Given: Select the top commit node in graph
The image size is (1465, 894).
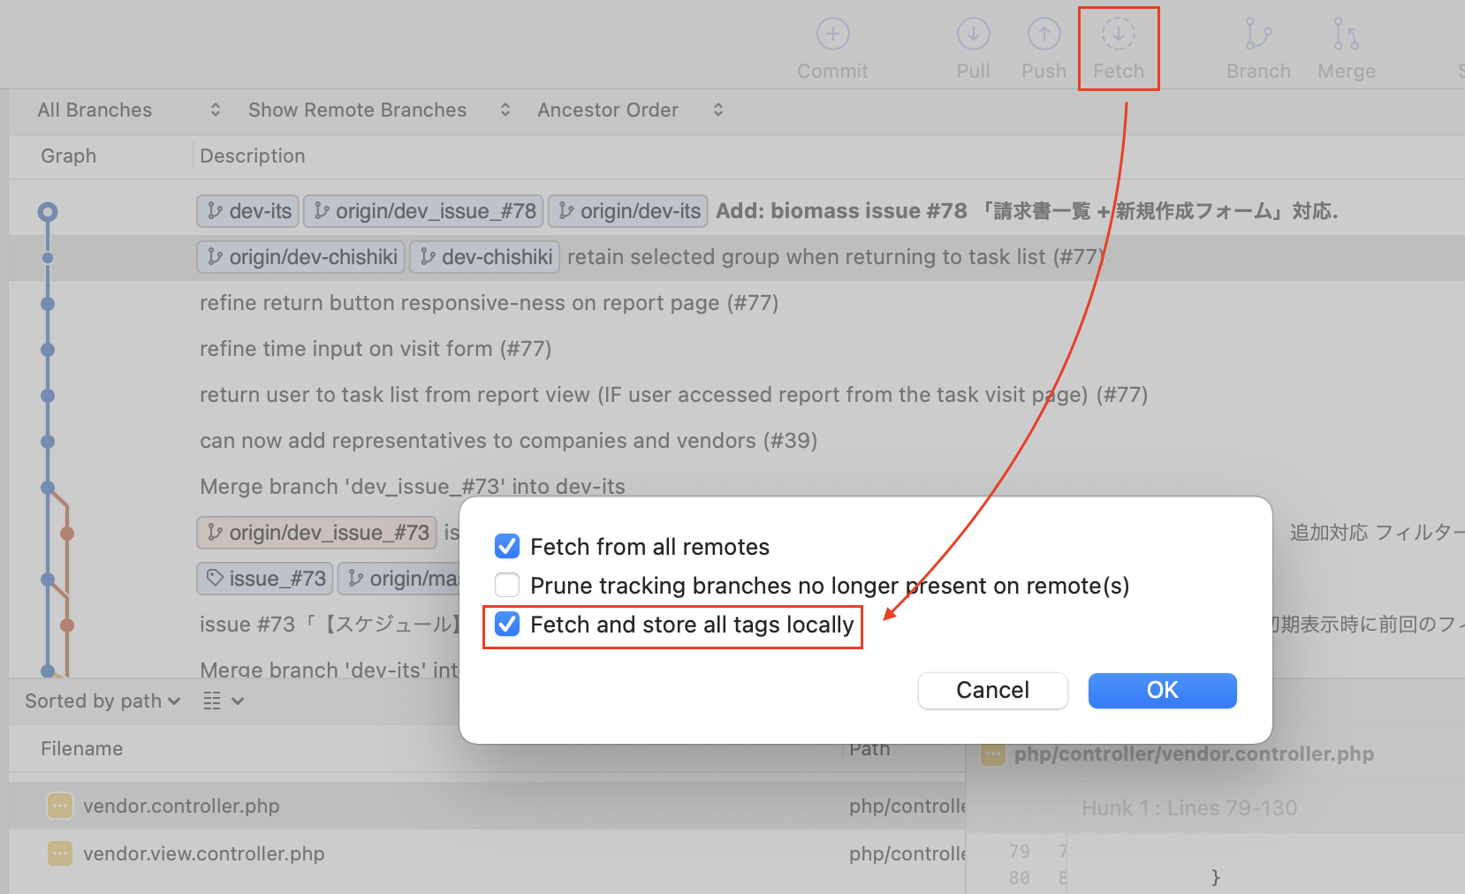Looking at the screenshot, I should [x=48, y=212].
